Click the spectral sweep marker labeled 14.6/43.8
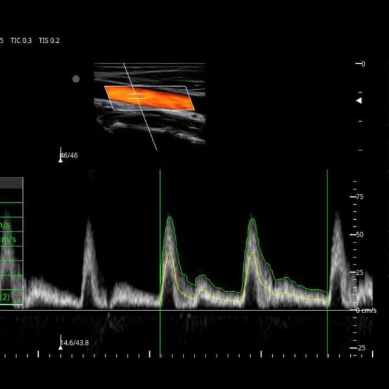Screen dimensions: 389x389 tap(75, 342)
